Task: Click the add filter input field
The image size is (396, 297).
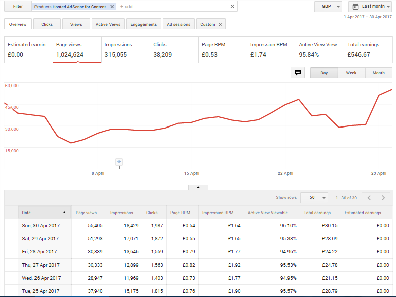Action: (172, 7)
